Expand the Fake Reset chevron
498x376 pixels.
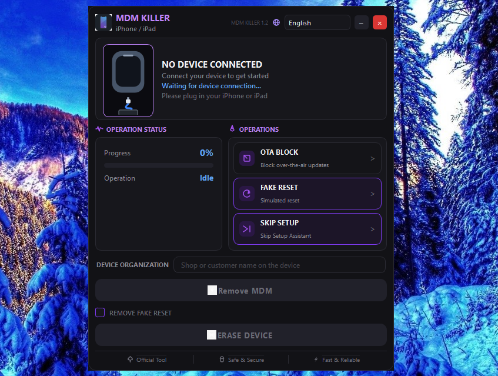[373, 194]
